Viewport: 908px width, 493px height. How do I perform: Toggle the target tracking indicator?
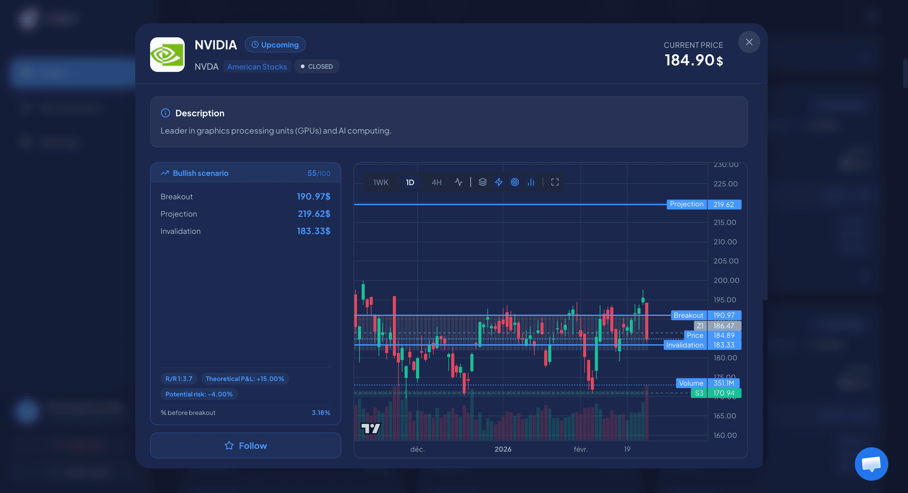(x=515, y=182)
